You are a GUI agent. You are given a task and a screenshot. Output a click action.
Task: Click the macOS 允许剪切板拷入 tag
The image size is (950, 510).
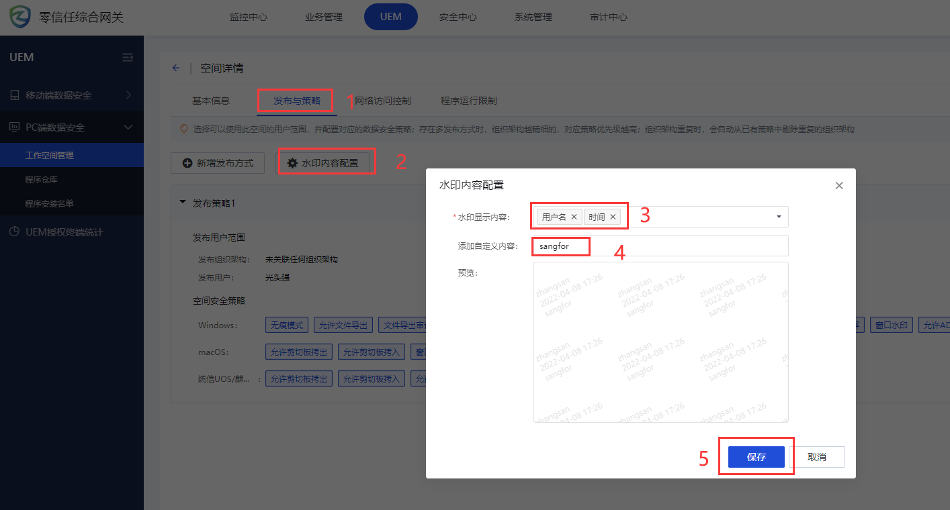[372, 352]
